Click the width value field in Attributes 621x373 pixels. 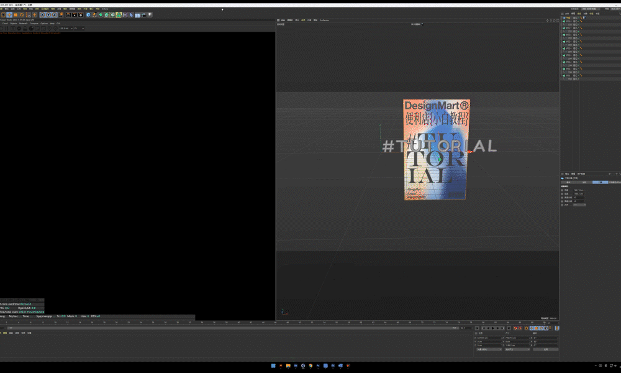pos(579,190)
